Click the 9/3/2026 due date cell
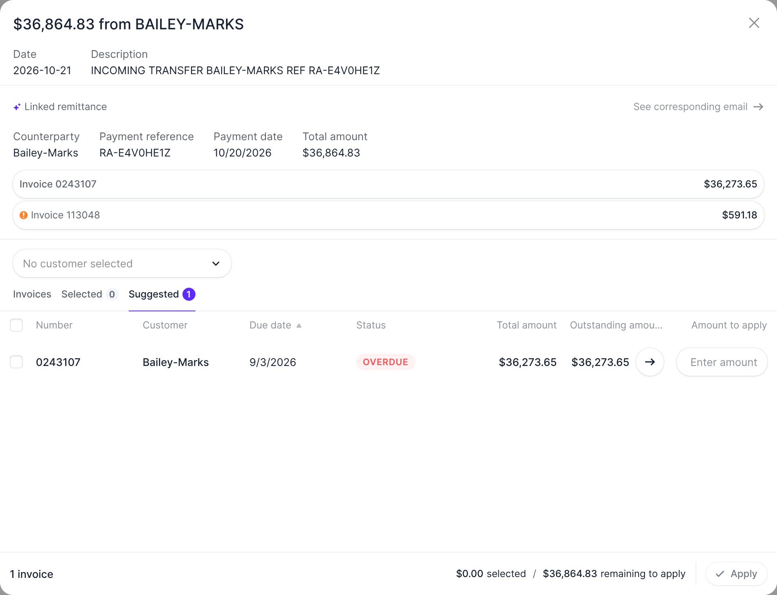This screenshot has height=595, width=777. point(273,362)
